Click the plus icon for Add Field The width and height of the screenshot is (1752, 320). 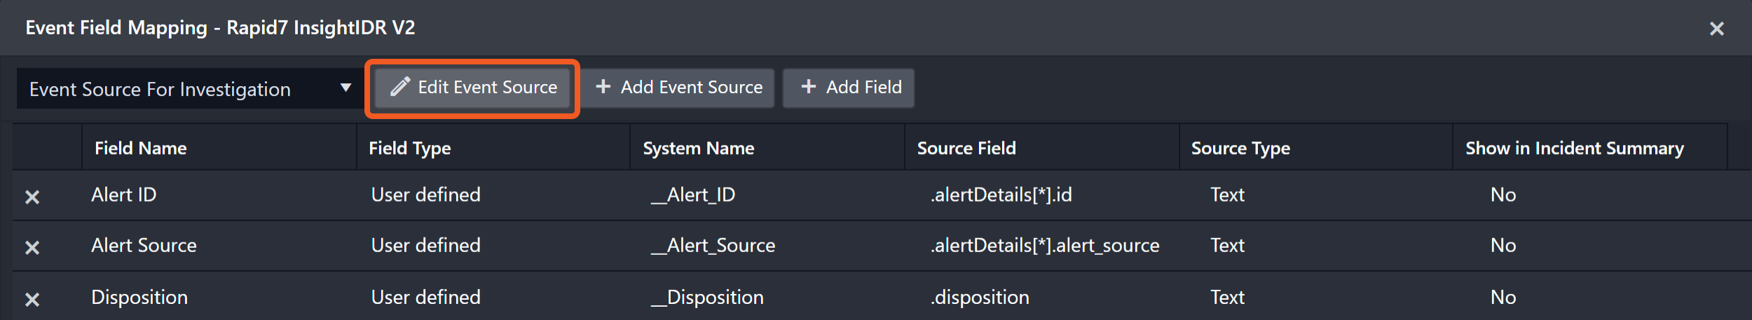coord(808,86)
